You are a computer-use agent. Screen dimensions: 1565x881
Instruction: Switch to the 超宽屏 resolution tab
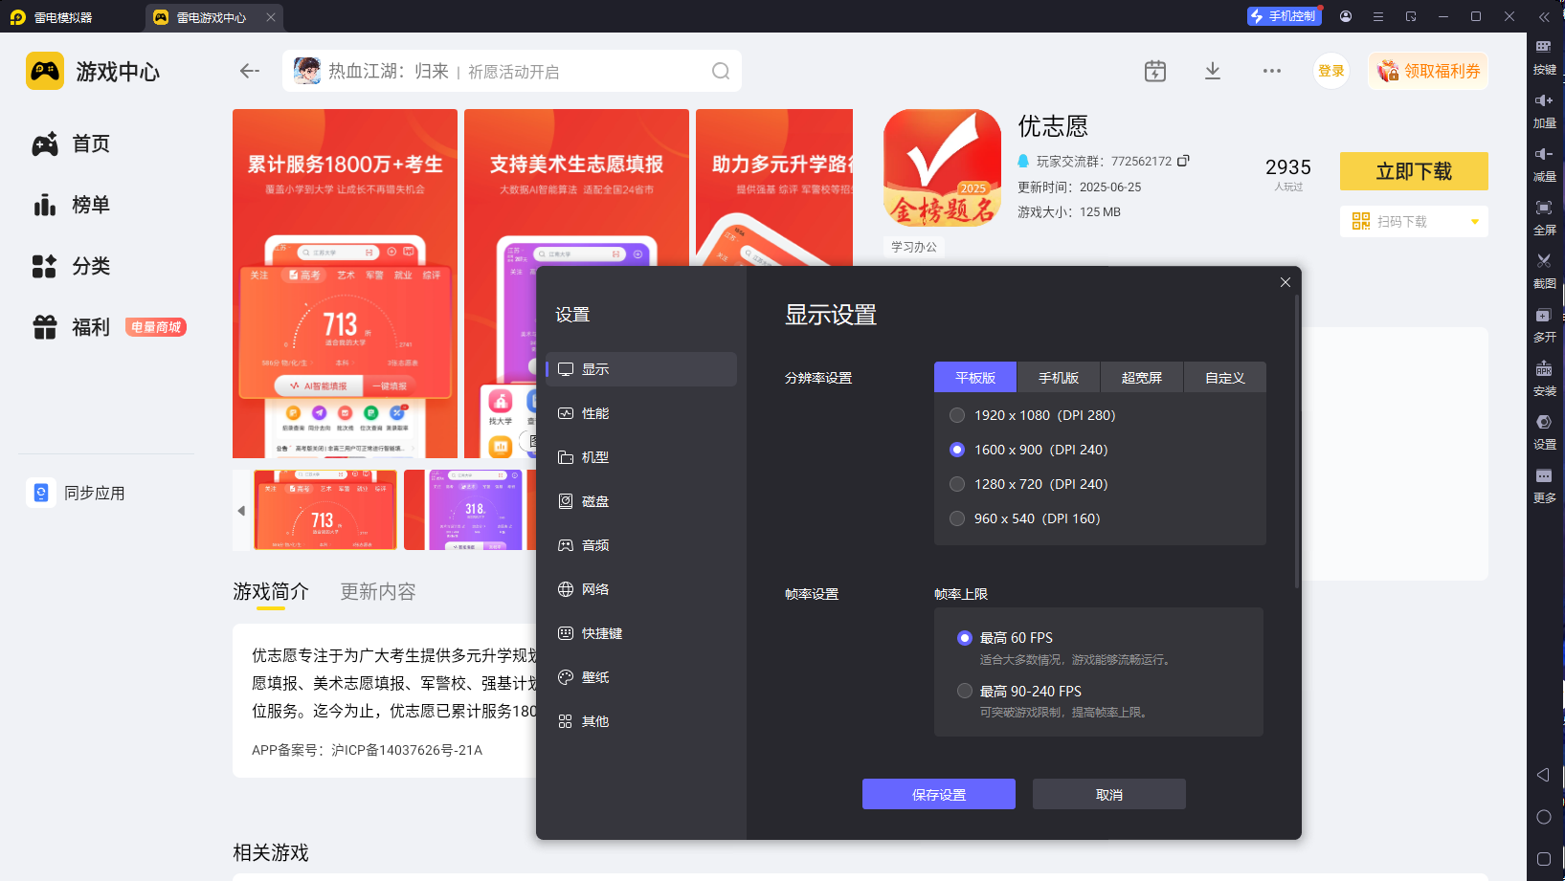pos(1142,378)
